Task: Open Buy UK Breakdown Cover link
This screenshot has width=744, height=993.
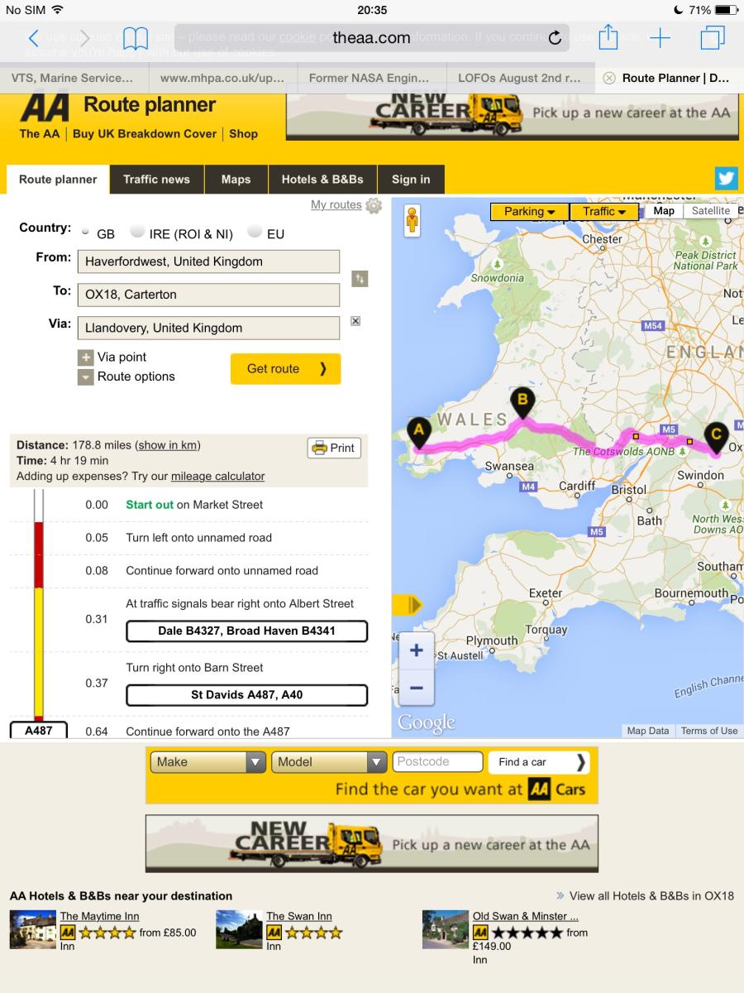Action: 145,133
